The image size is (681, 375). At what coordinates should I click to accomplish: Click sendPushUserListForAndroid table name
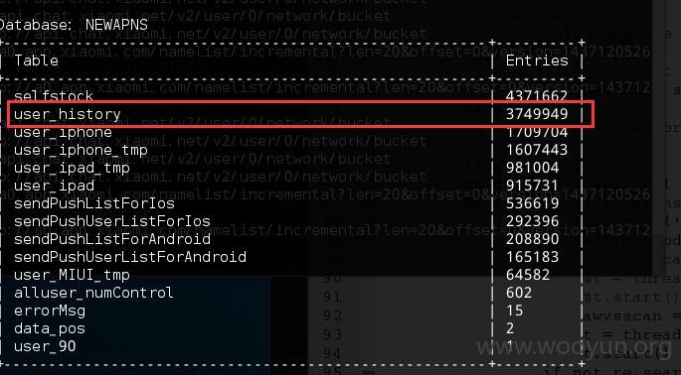click(x=130, y=257)
